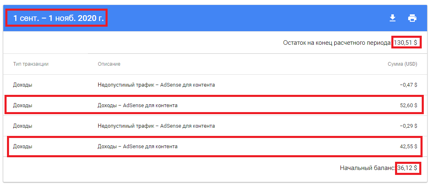
Task: Click the 'Начальный баланс' label
Action: (368, 168)
